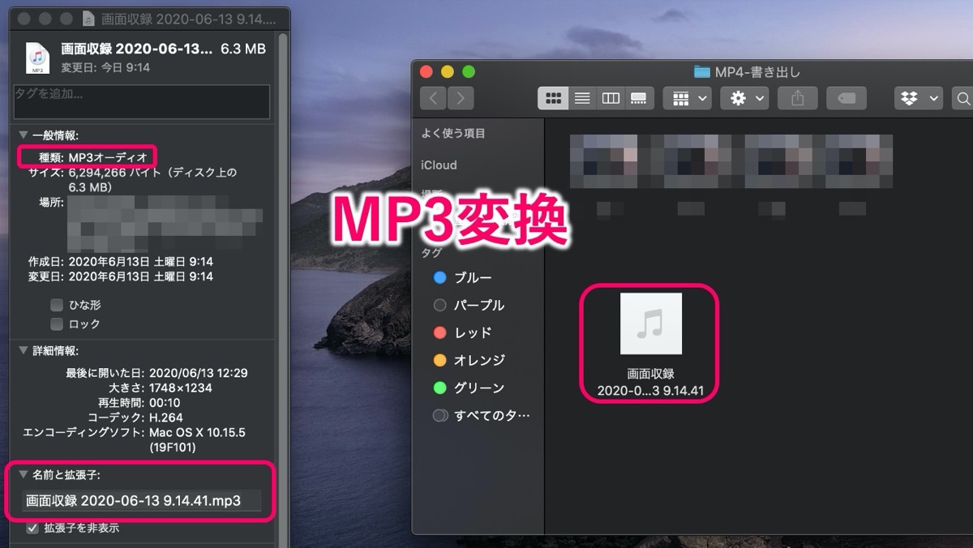Click the MP3 file icon in info window
This screenshot has width=973, height=548.
click(37, 58)
